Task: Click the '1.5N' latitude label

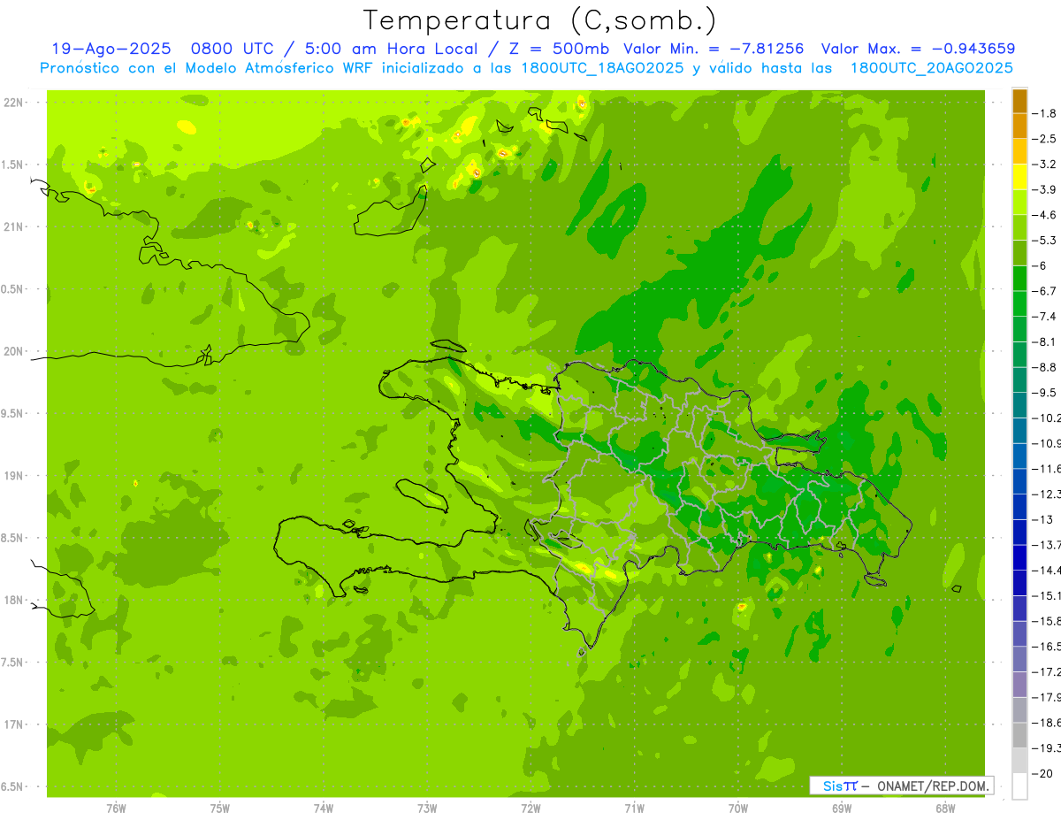Action: tap(11, 165)
